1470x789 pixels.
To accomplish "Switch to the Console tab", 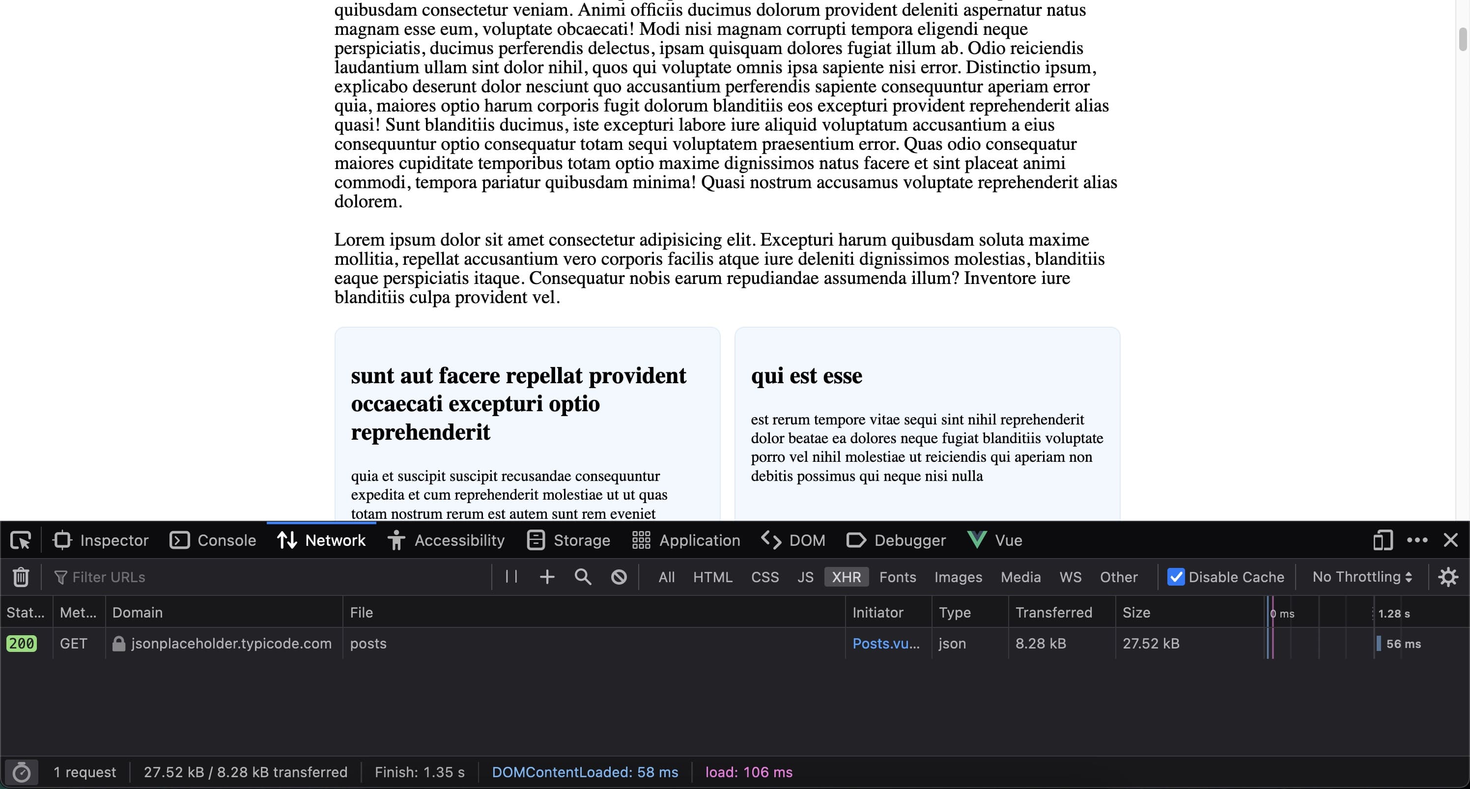I will (x=213, y=540).
